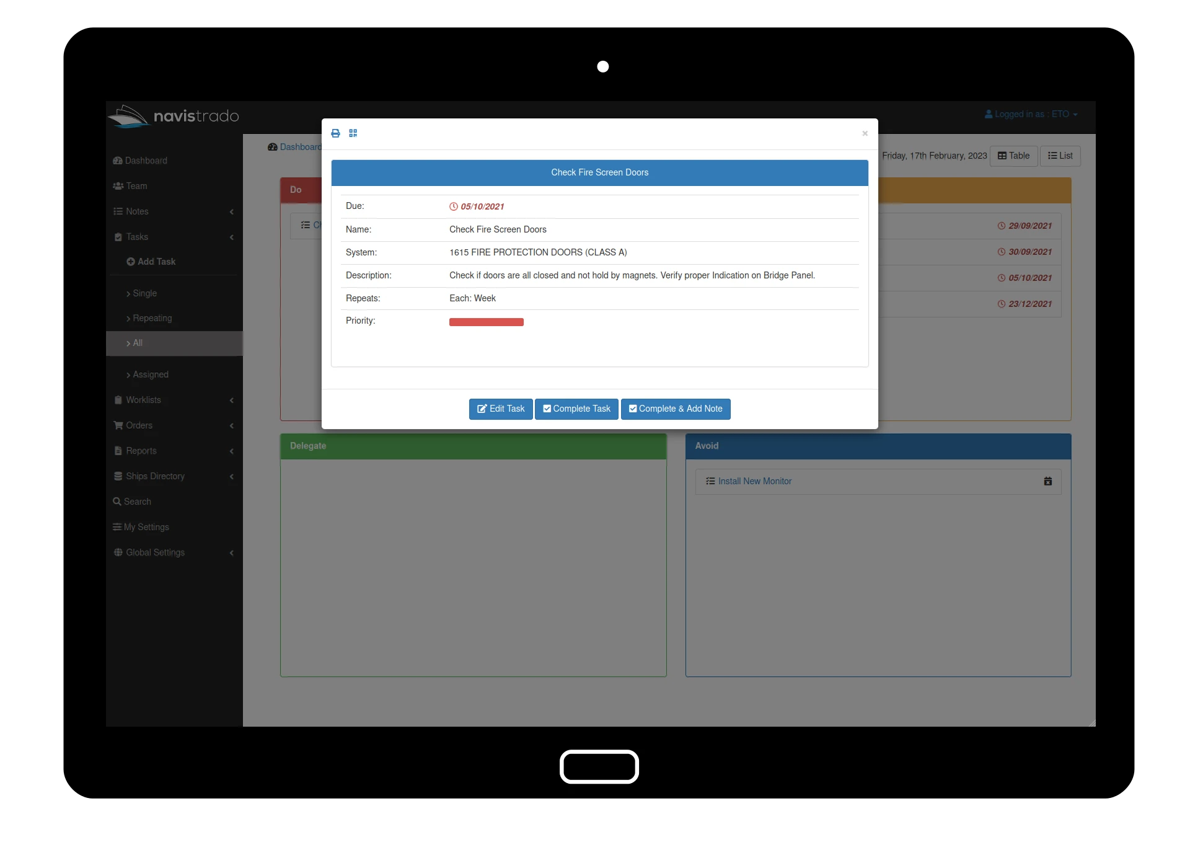The image size is (1190, 842).
Task: Click the Global Settings globe icon
Action: (x=118, y=552)
